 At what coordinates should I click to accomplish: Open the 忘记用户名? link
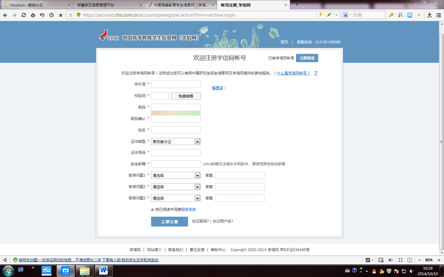(223, 221)
